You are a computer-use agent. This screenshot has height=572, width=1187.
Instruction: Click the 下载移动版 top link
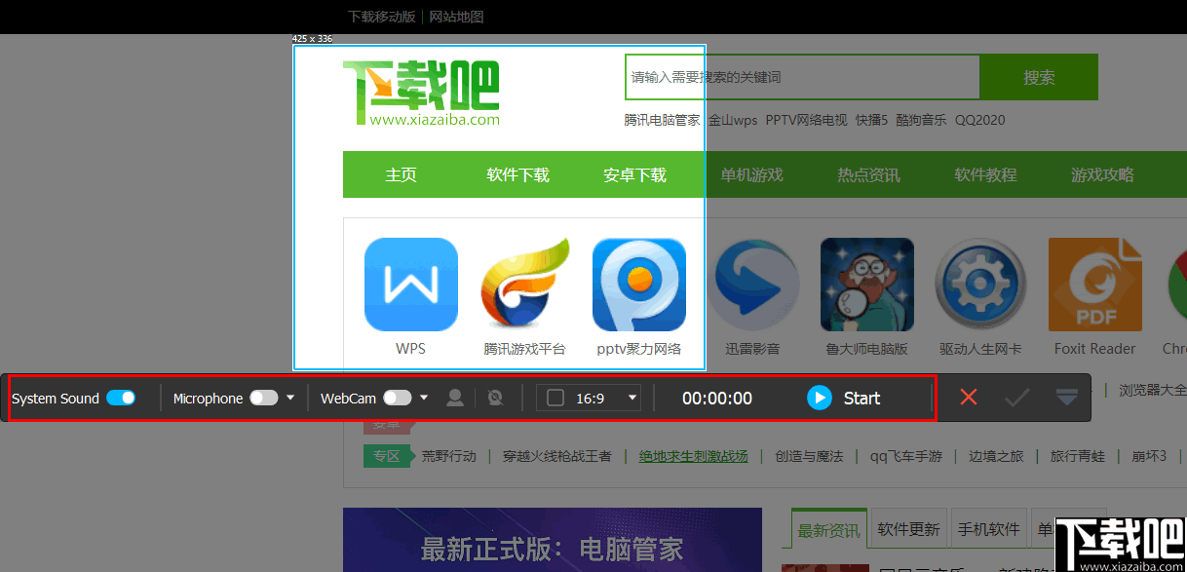(x=381, y=17)
